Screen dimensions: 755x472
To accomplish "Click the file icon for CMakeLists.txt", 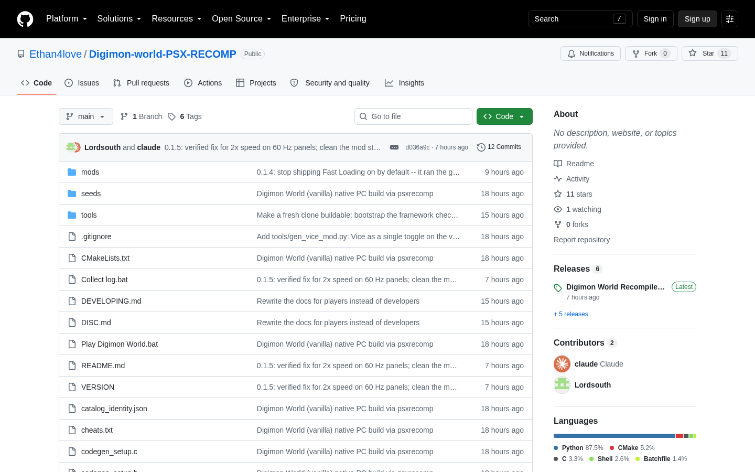I will (x=72, y=258).
